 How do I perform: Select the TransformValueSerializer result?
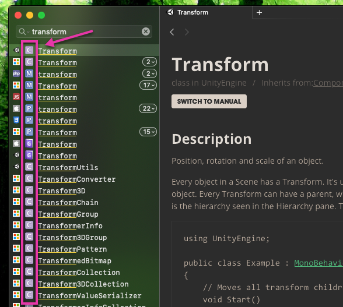point(90,295)
